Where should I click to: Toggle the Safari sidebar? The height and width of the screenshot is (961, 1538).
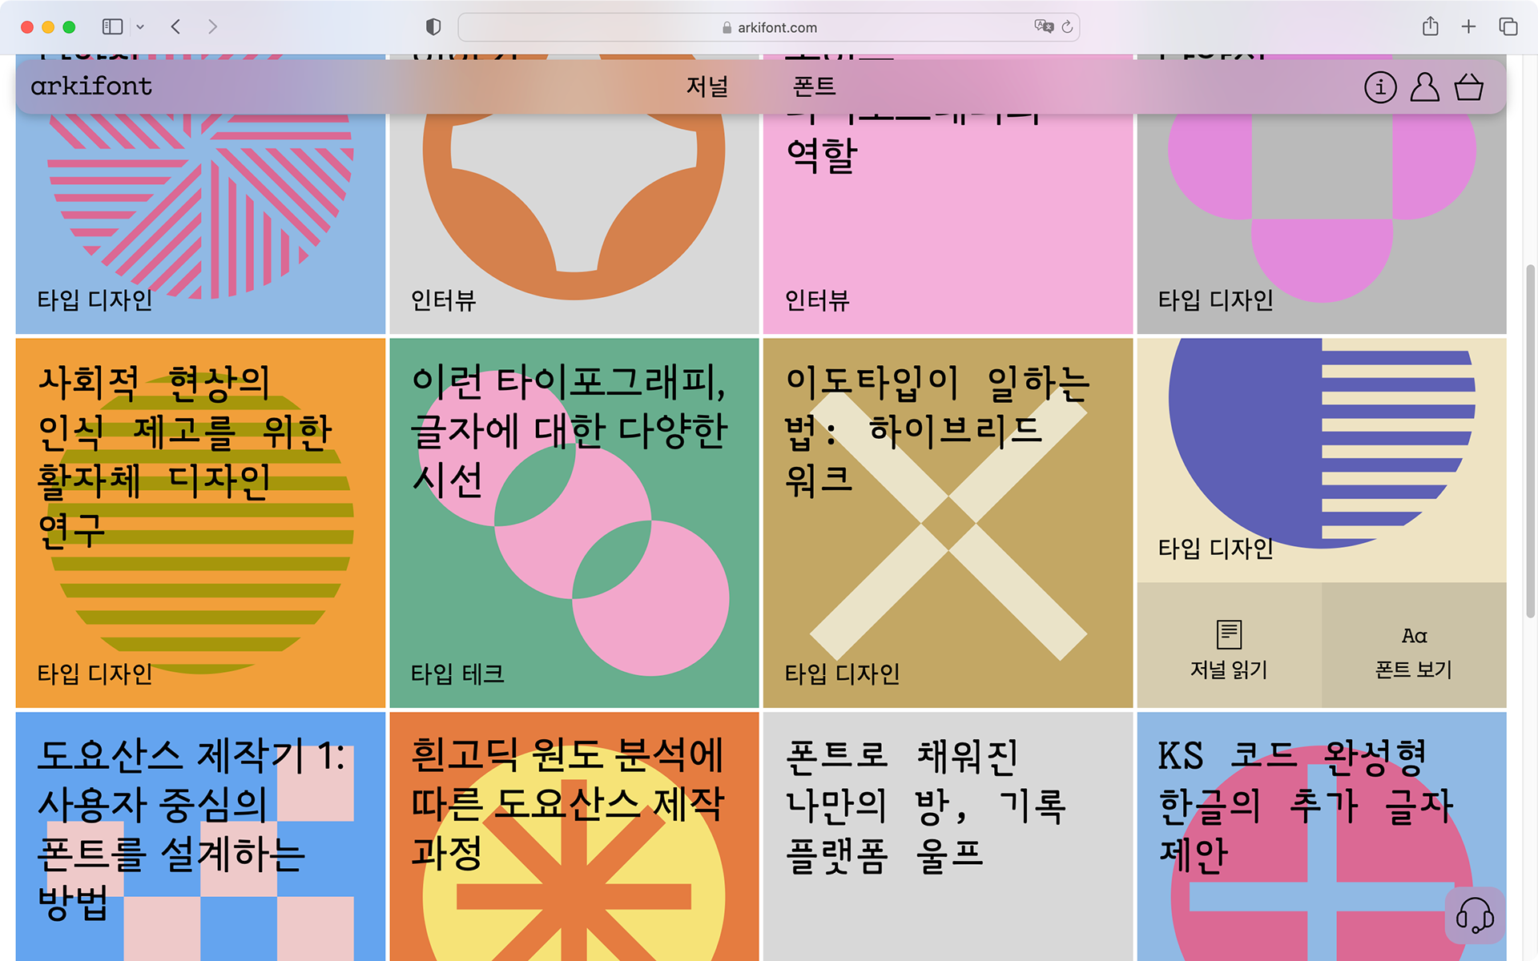pos(112,27)
